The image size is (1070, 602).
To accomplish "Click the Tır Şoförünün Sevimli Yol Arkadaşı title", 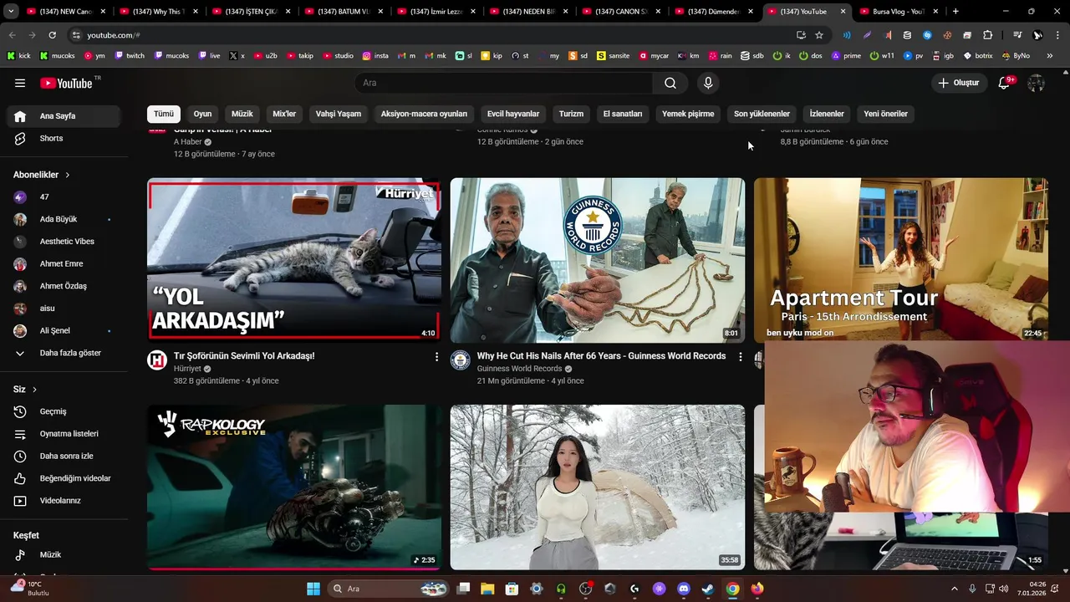I will [244, 356].
